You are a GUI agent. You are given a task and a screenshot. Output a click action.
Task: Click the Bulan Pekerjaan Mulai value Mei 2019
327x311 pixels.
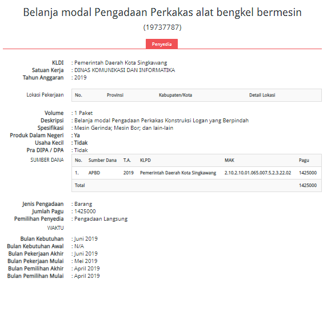pos(86,261)
